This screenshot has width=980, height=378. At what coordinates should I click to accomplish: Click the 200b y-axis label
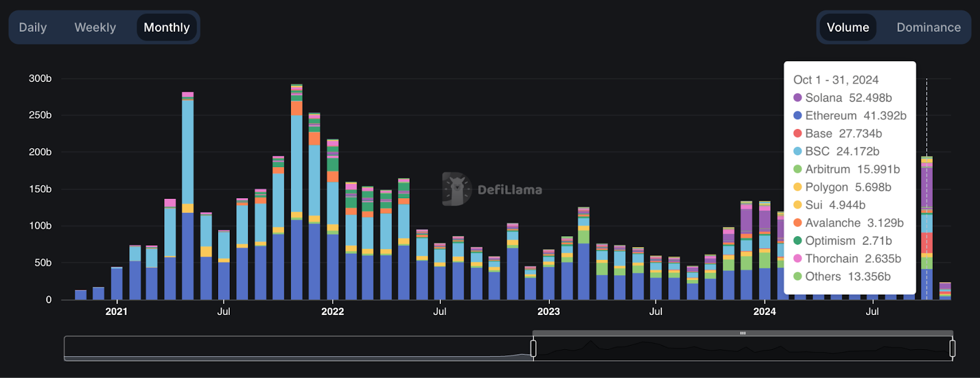pyautogui.click(x=40, y=152)
